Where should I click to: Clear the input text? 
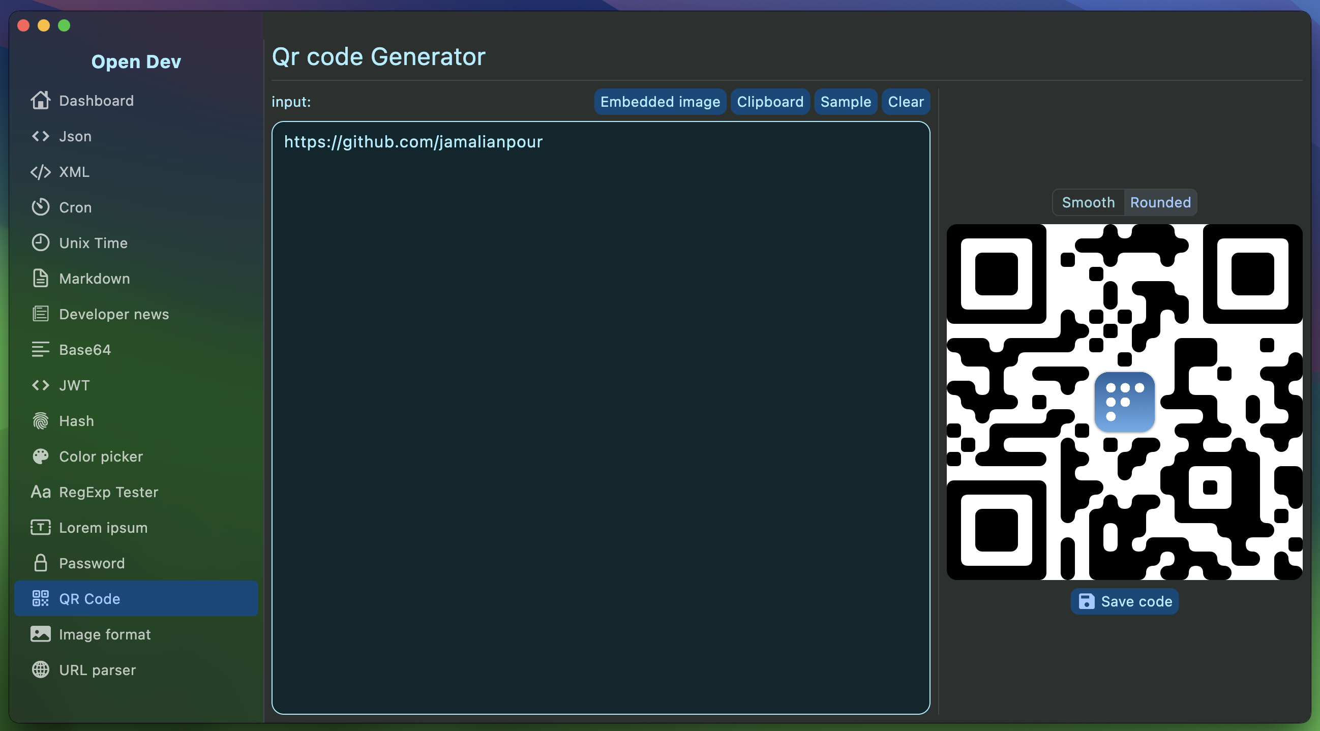coord(906,102)
